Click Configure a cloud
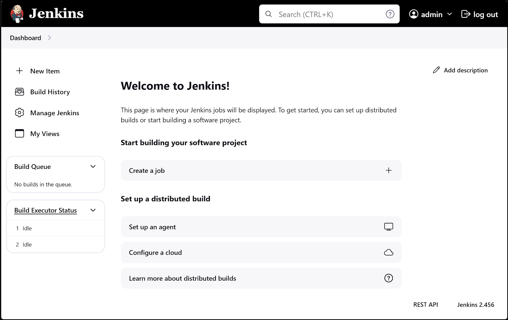Image resolution: width=508 pixels, height=320 pixels. 261,252
